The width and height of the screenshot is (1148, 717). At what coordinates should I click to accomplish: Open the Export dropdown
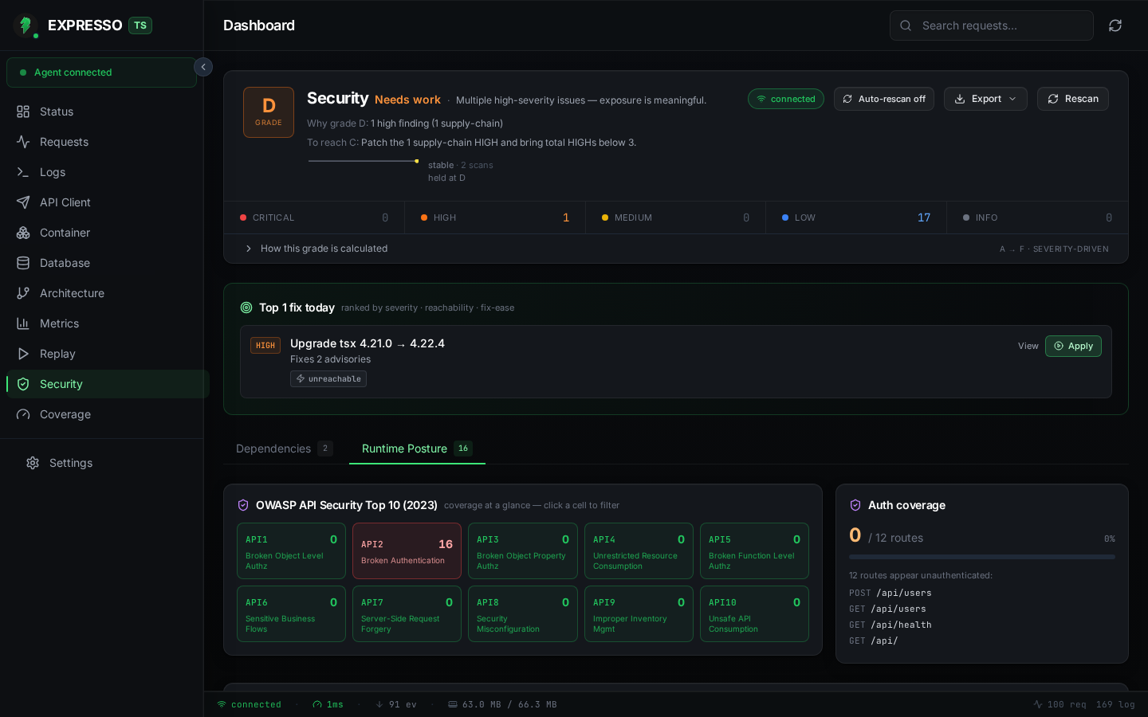(985, 99)
